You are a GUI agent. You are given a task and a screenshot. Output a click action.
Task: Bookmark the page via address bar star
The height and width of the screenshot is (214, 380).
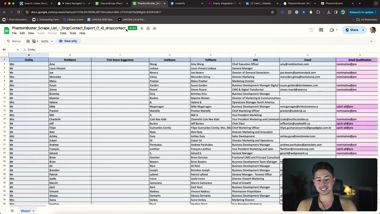[272, 12]
